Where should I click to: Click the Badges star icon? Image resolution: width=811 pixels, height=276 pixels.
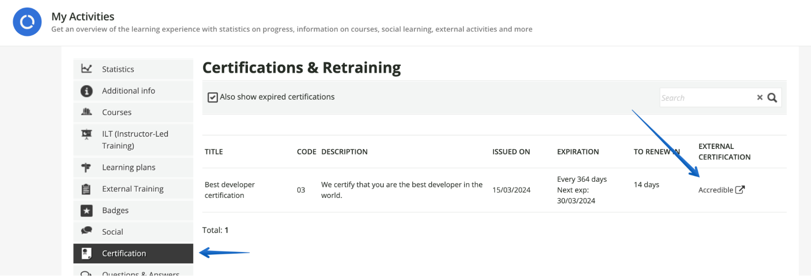tap(86, 210)
